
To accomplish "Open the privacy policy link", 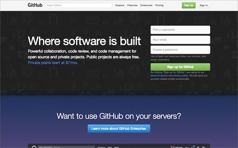I will pos(181,76).
